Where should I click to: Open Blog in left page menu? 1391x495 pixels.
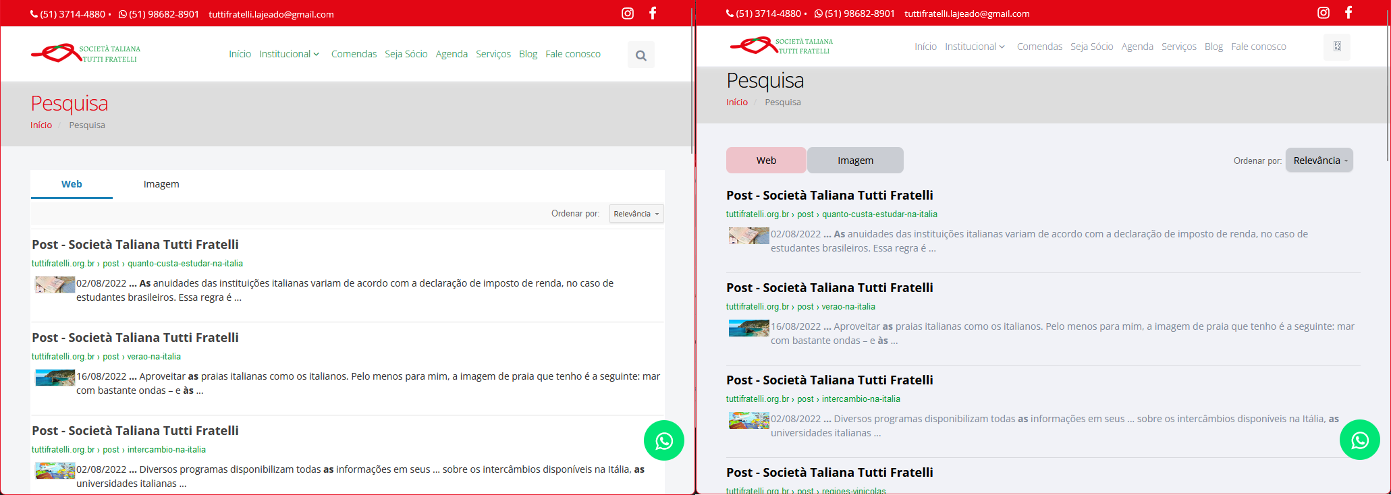point(528,54)
